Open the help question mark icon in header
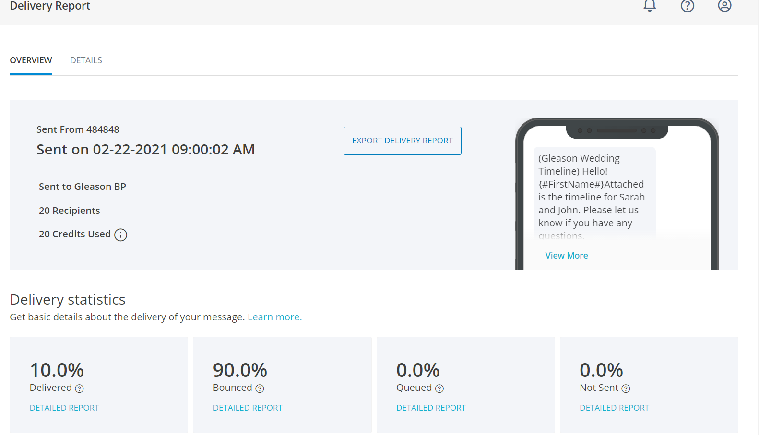The height and width of the screenshot is (435, 759). click(x=688, y=5)
